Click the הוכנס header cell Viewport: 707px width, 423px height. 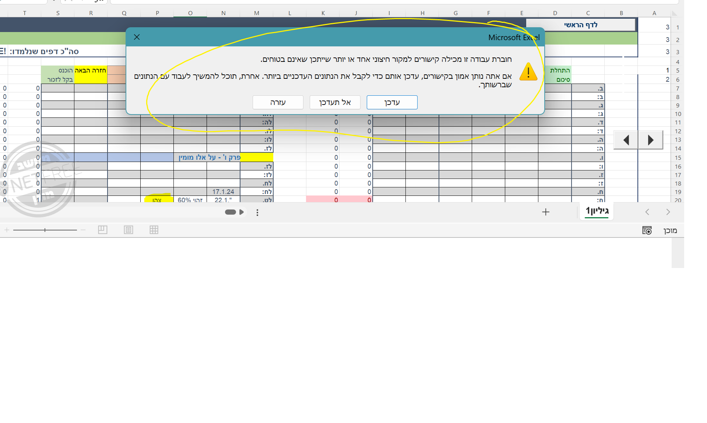(58, 70)
